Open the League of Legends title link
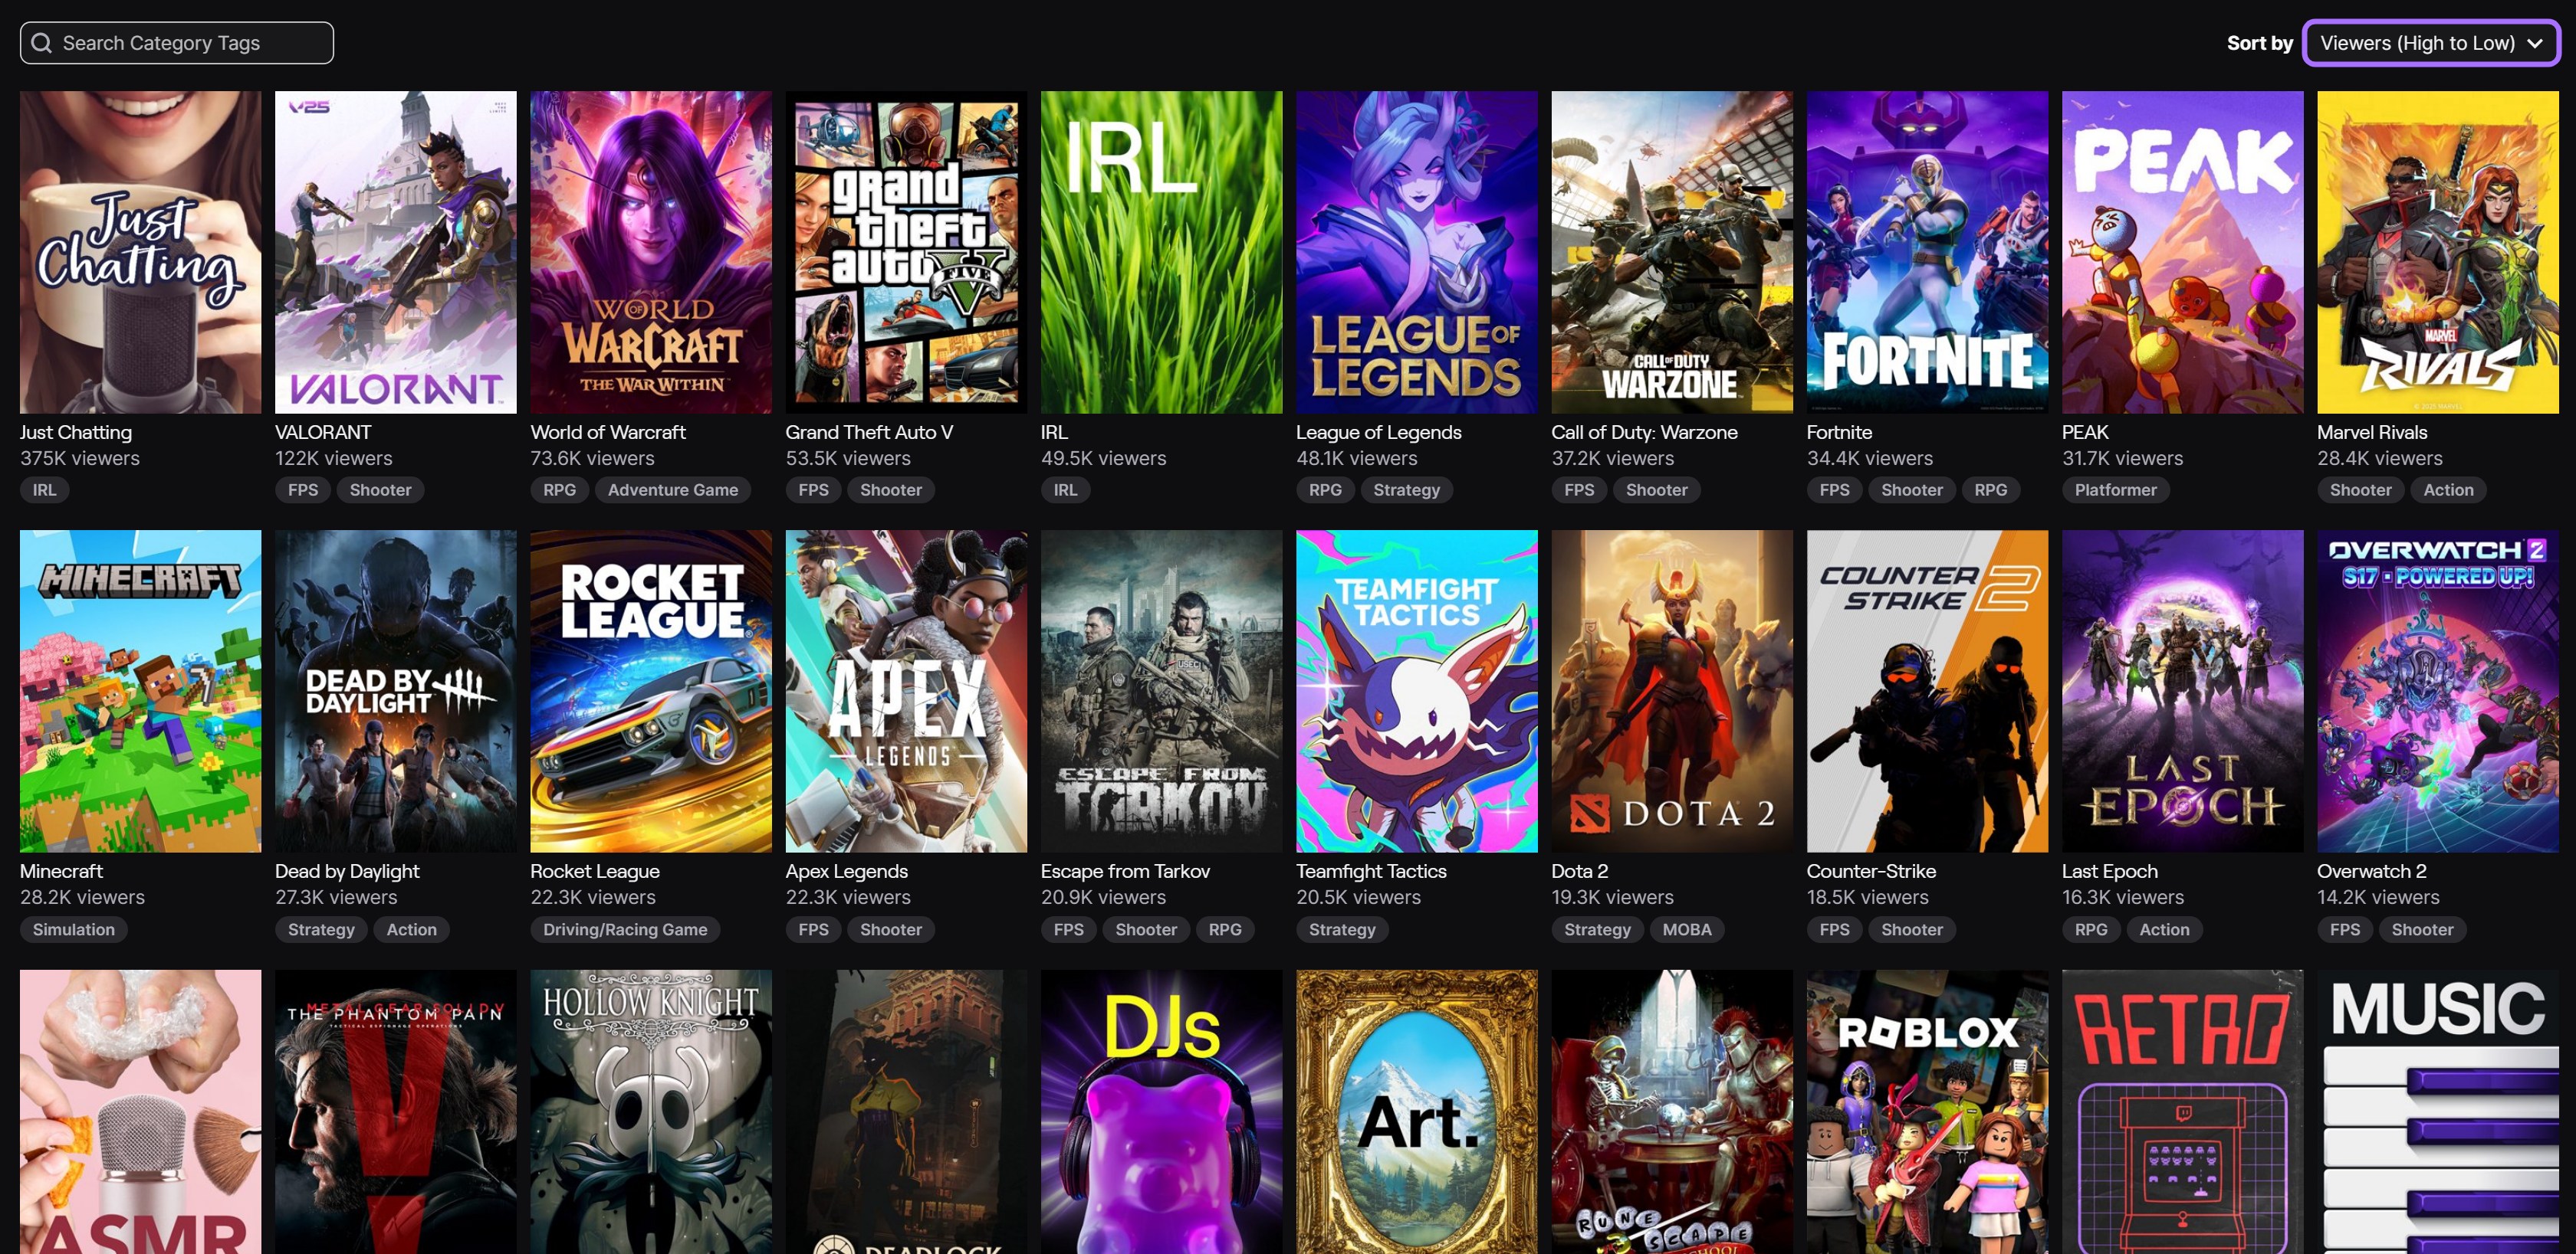 (x=1378, y=431)
